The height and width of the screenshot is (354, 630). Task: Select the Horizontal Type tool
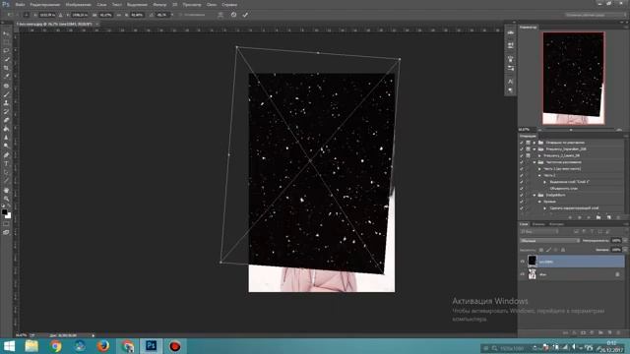pos(6,164)
